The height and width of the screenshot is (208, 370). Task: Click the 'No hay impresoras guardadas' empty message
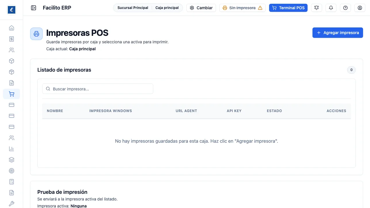(197, 141)
